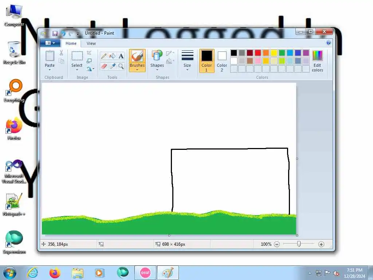Open Edit colors dialog
This screenshot has width=373, height=280.
317,61
